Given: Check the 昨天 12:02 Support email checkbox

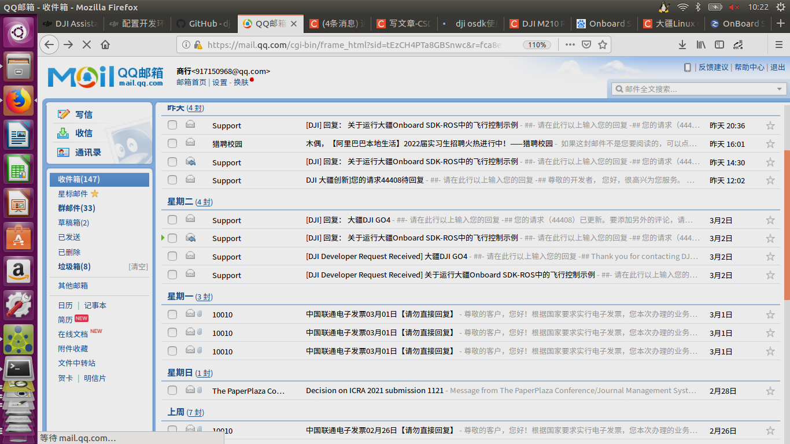Looking at the screenshot, I should (172, 180).
